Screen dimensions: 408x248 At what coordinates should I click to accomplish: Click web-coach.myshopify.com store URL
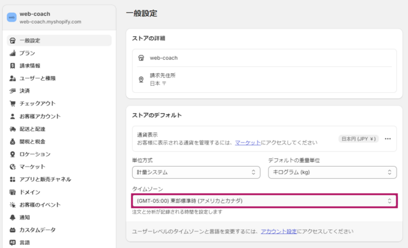[50, 22]
